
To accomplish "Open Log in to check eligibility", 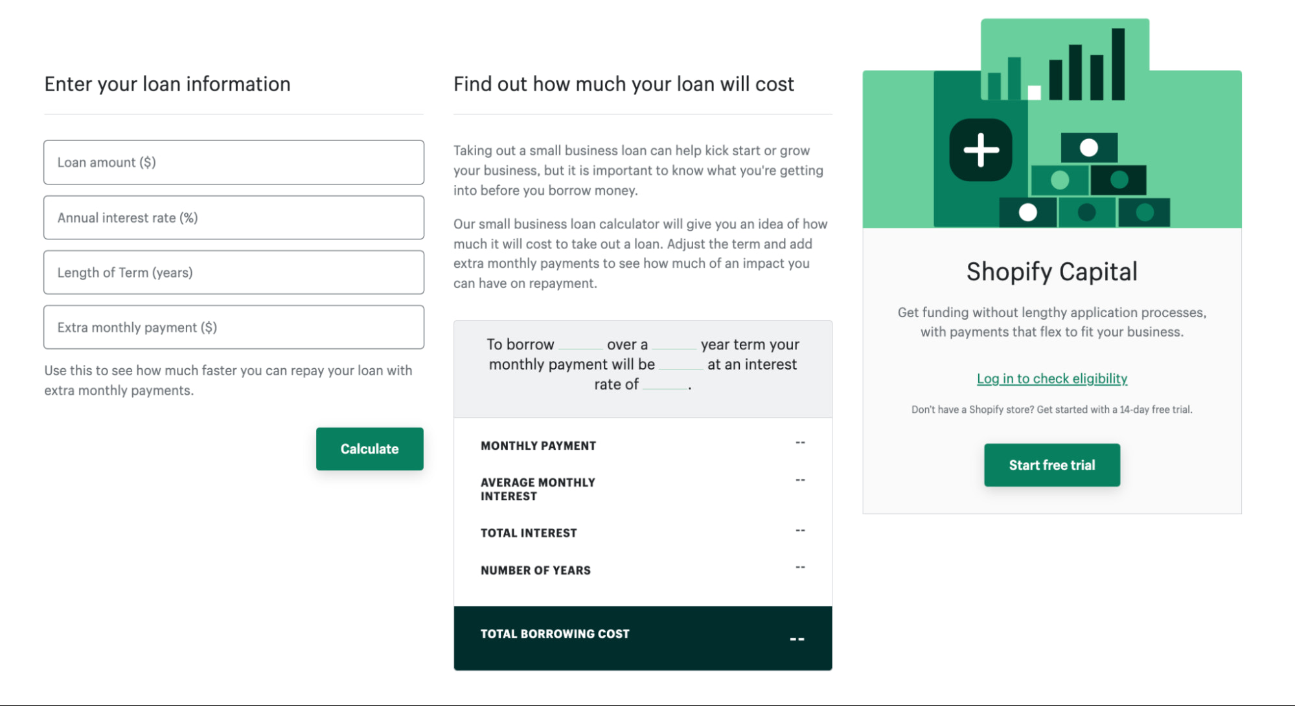I will (1051, 379).
